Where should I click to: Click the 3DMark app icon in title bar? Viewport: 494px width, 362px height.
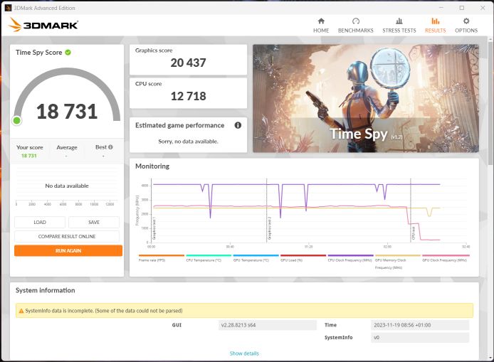pos(9,8)
